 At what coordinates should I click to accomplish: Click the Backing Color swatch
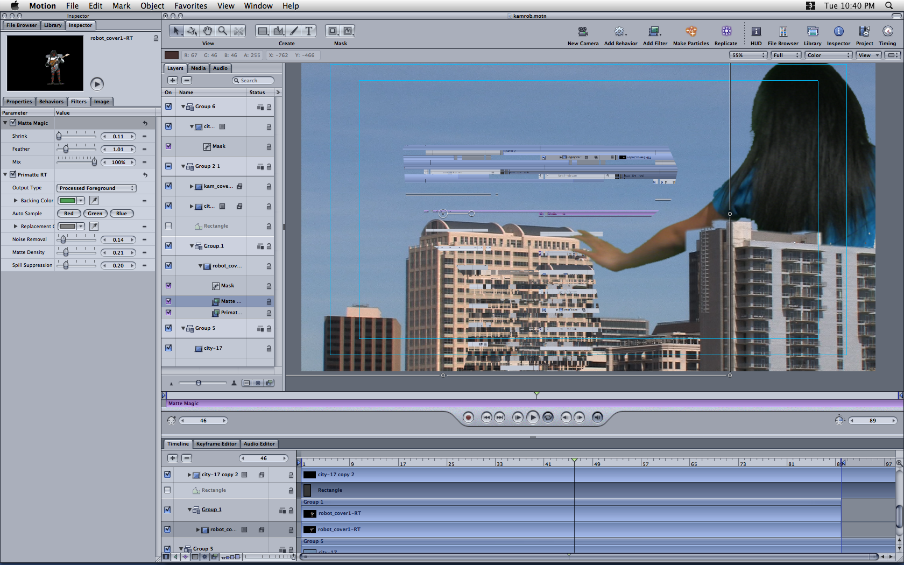(67, 201)
